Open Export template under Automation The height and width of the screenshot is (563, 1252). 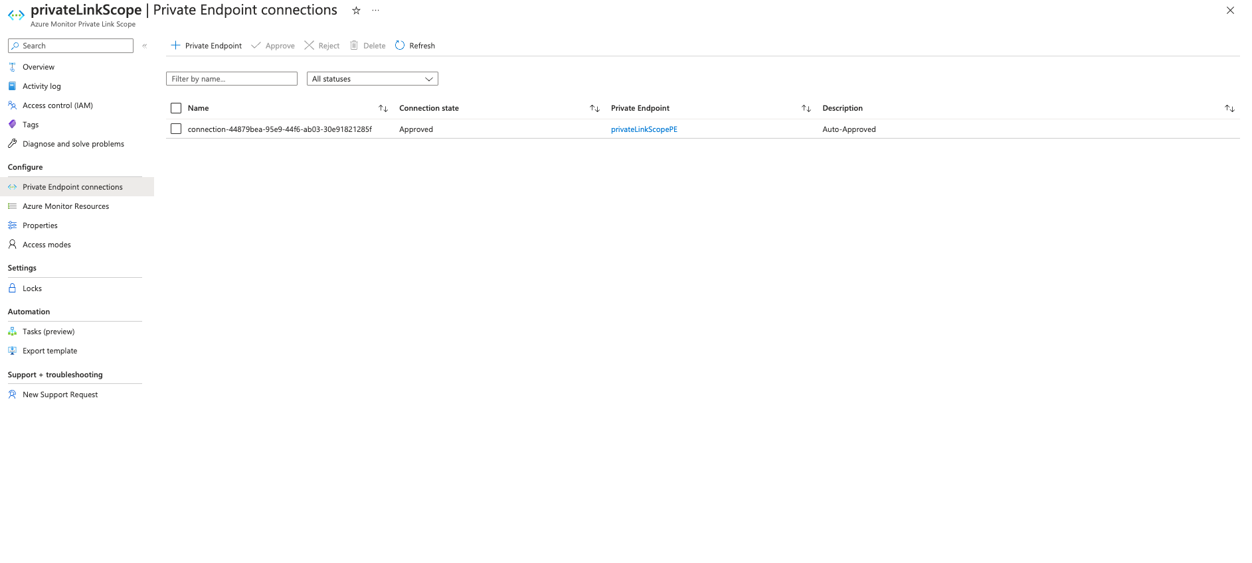tap(50, 351)
